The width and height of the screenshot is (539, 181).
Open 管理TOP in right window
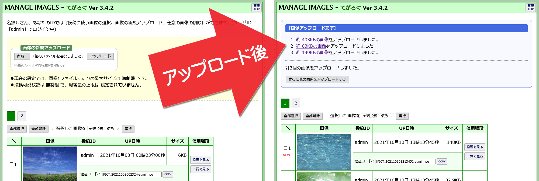(x=530, y=7)
